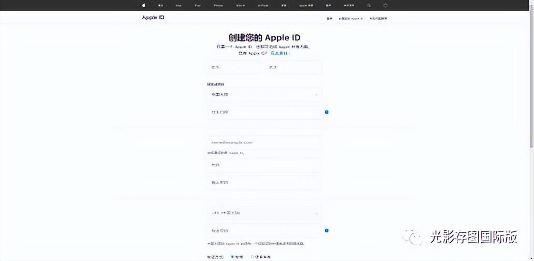Select the SMS verification radio button
534x261 pixels.
coord(233,257)
